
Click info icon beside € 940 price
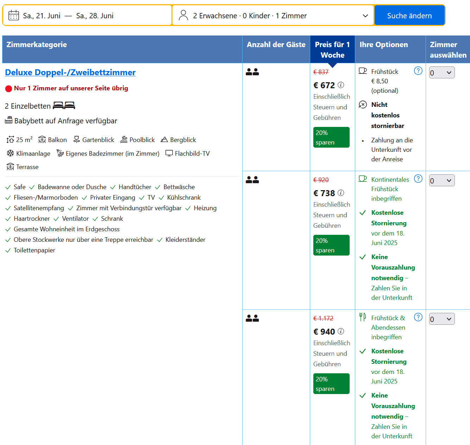coord(341,331)
